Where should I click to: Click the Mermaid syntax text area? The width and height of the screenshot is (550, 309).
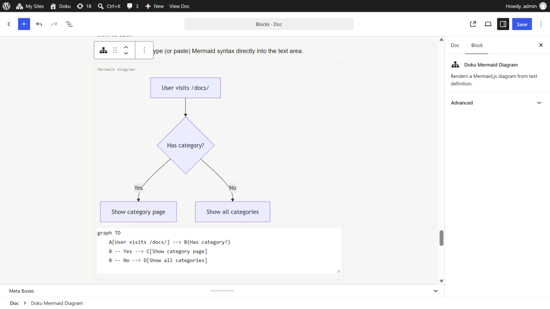[x=219, y=251]
